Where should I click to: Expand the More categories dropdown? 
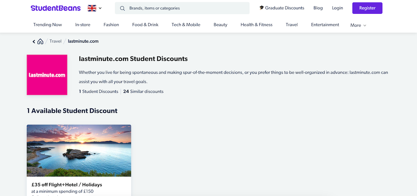click(x=358, y=25)
